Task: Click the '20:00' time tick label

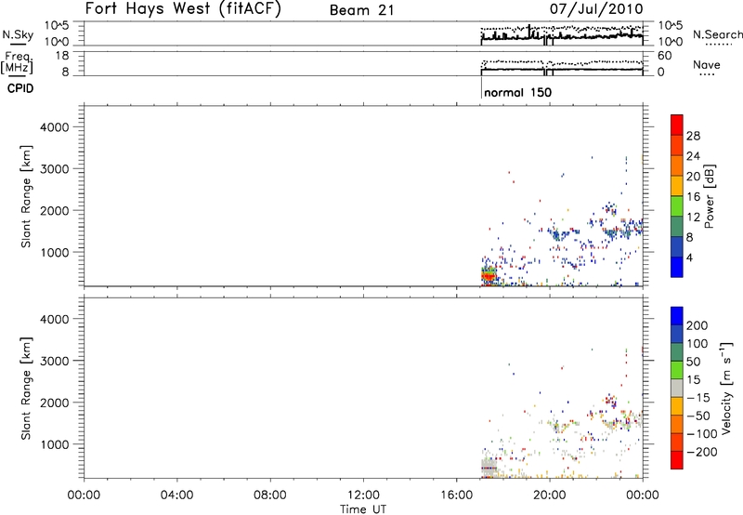Action: click(550, 495)
